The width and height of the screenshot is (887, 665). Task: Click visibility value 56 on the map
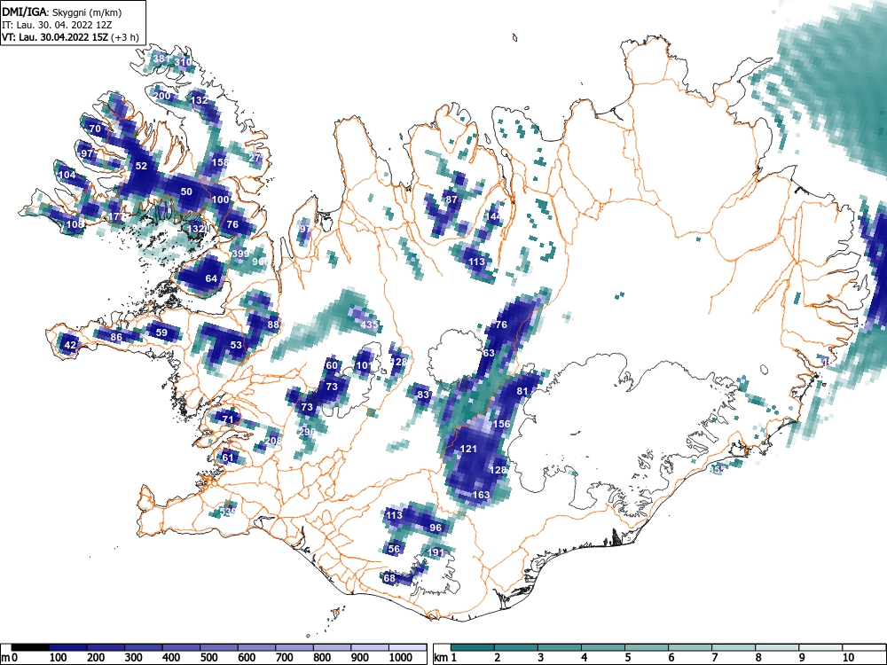[x=394, y=549]
